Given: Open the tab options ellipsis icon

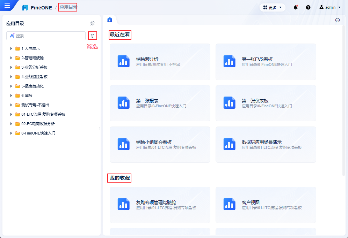Looking at the screenshot, I should pos(338,20).
